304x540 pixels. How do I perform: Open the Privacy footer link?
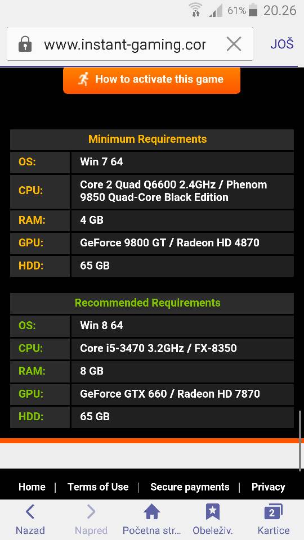[268, 487]
